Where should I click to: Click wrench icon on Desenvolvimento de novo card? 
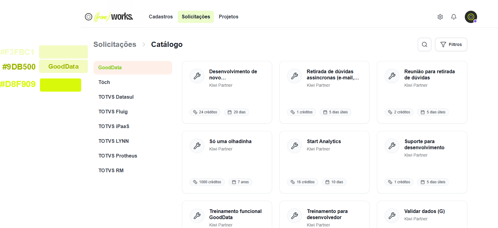click(x=197, y=76)
